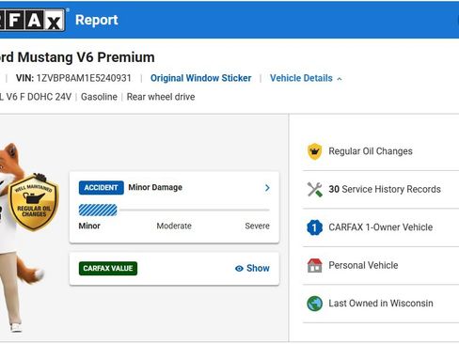Open the Original Window Sticker link
Viewport: 459px width, 344px height.
pos(200,78)
